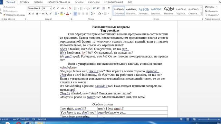Expand the underline style dropdown arrow
Screen dimensions: 221x124
click(40, 14)
